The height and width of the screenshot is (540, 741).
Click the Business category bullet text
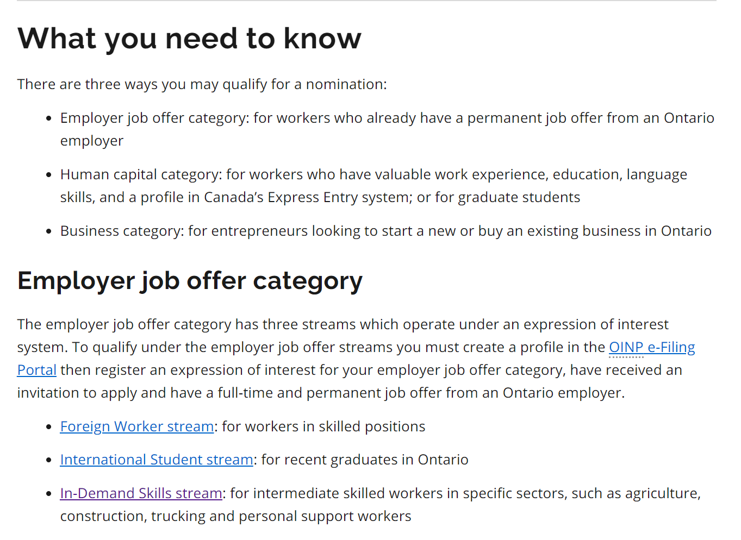point(386,231)
